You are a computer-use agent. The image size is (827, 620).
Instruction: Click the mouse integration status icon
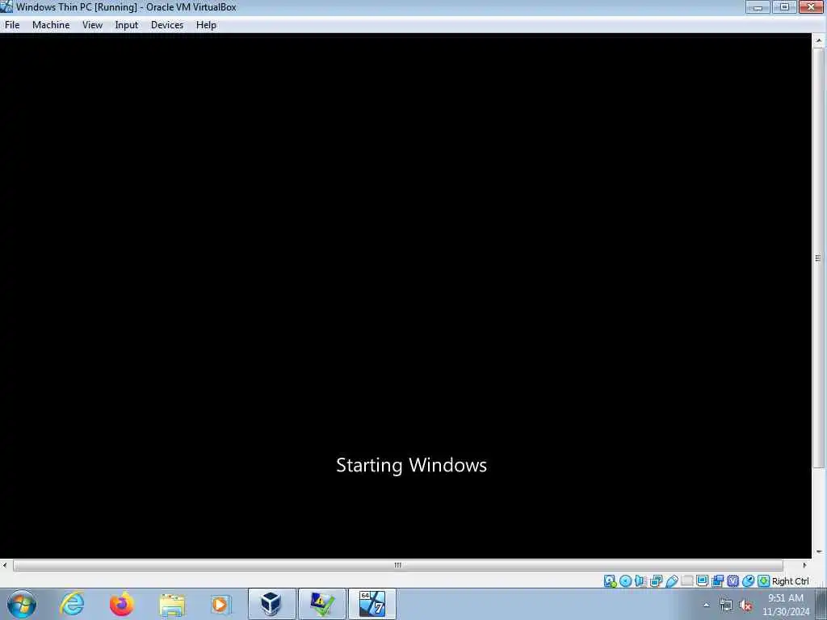point(748,581)
